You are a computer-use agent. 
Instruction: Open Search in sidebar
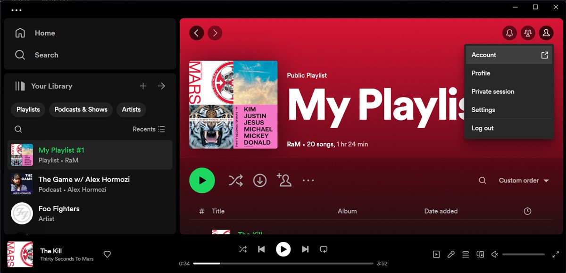tap(36, 55)
